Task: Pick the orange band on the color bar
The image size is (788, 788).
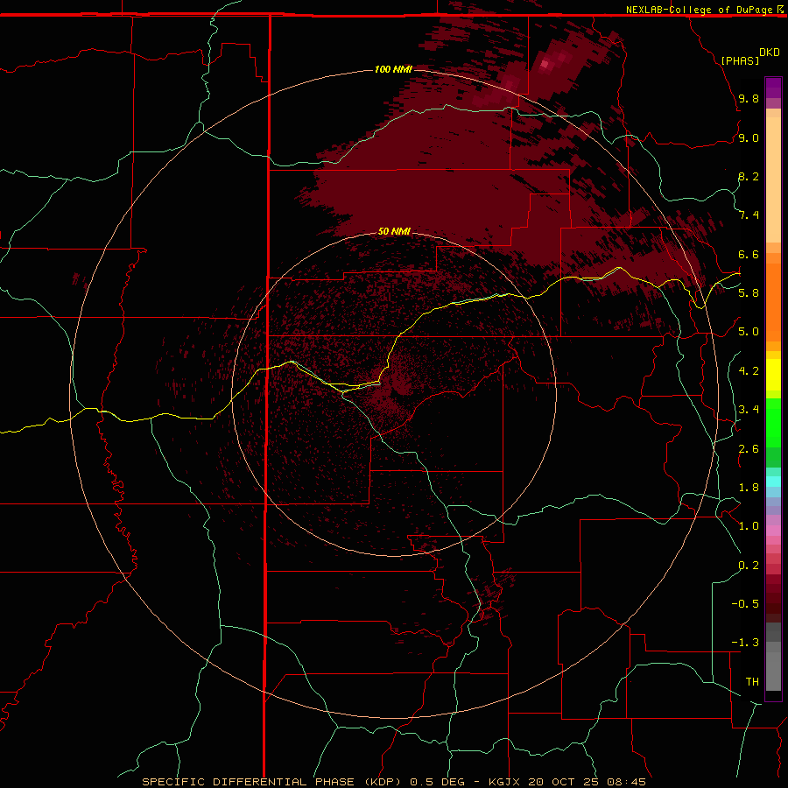Action: click(x=773, y=302)
